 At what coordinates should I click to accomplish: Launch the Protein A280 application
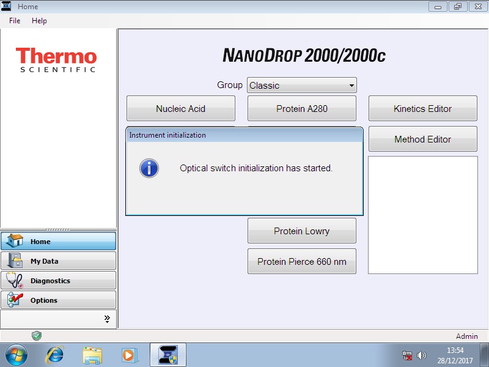tap(301, 108)
